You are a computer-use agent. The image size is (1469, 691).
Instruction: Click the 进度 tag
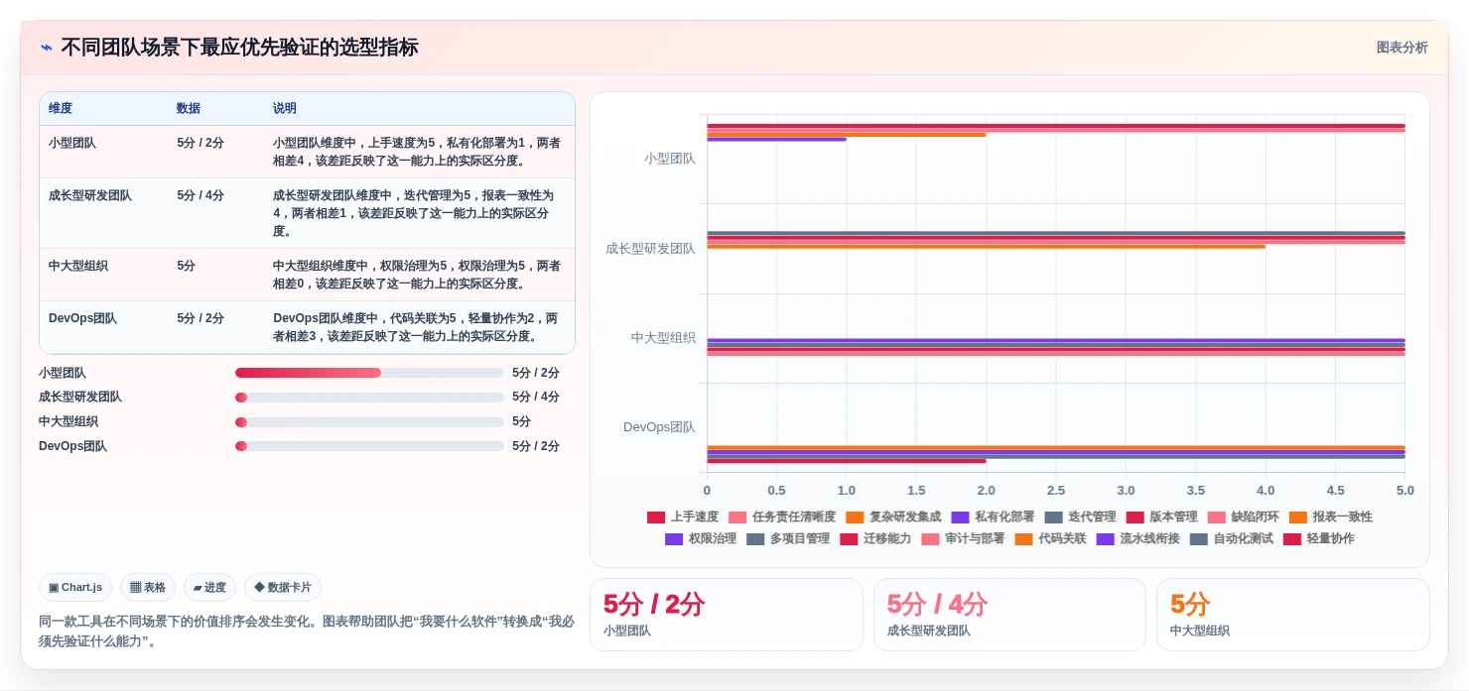tap(209, 587)
